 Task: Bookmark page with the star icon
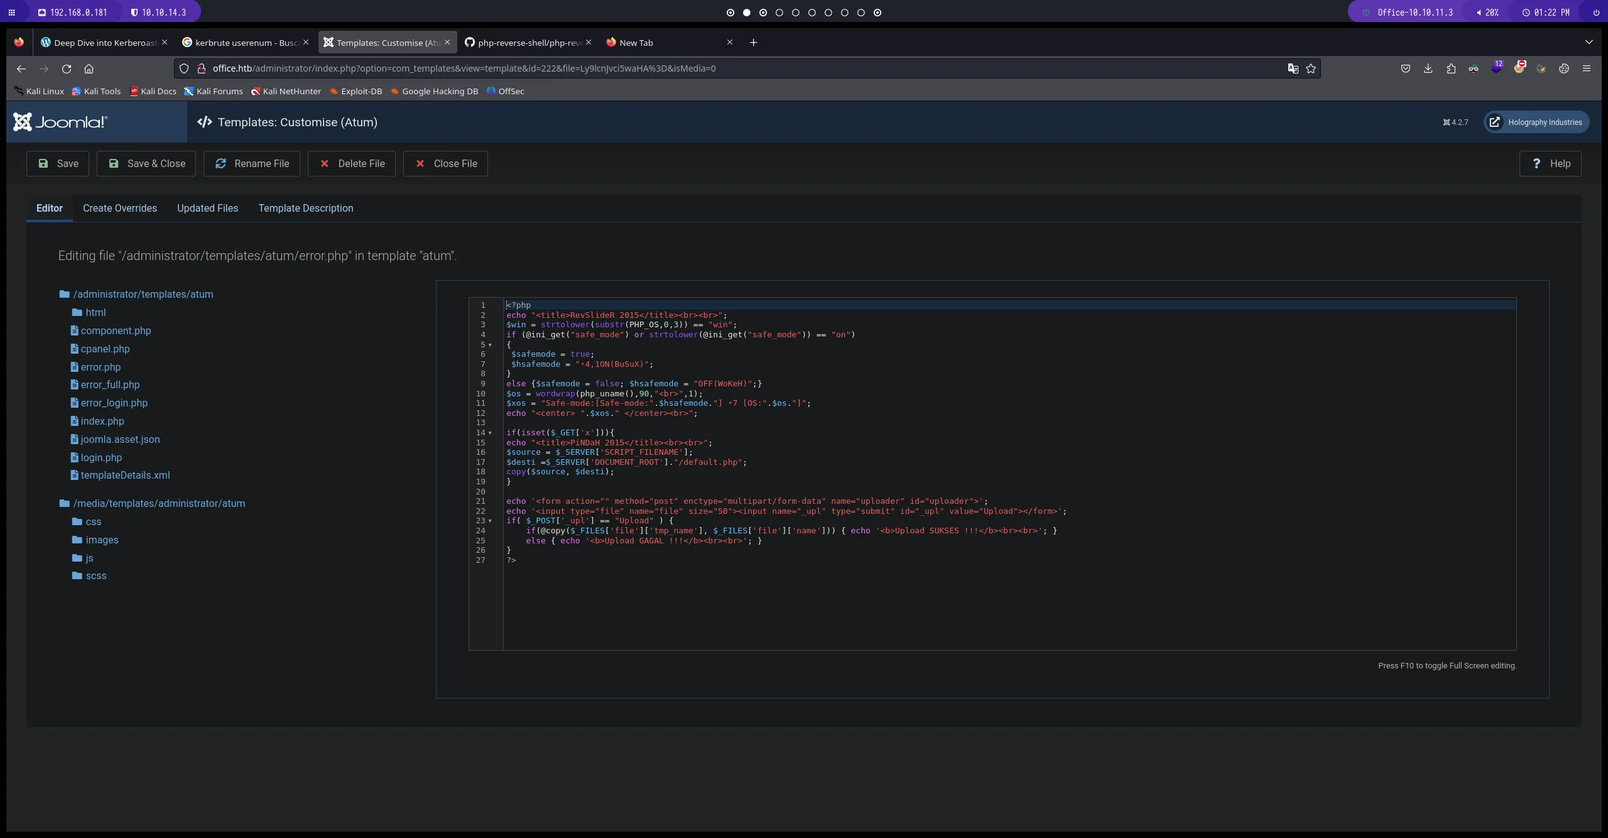point(1311,68)
